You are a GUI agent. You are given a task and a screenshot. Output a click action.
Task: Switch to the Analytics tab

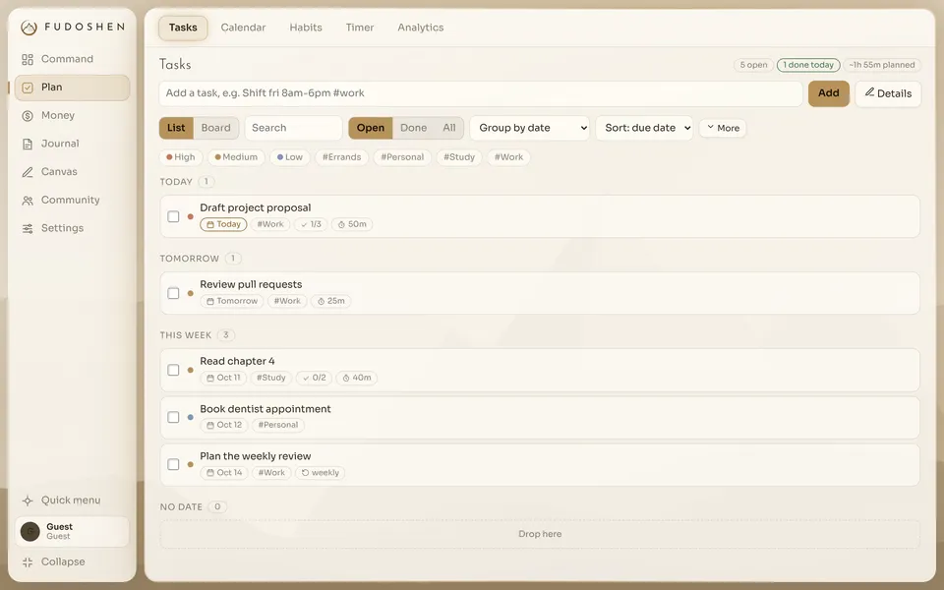point(421,28)
